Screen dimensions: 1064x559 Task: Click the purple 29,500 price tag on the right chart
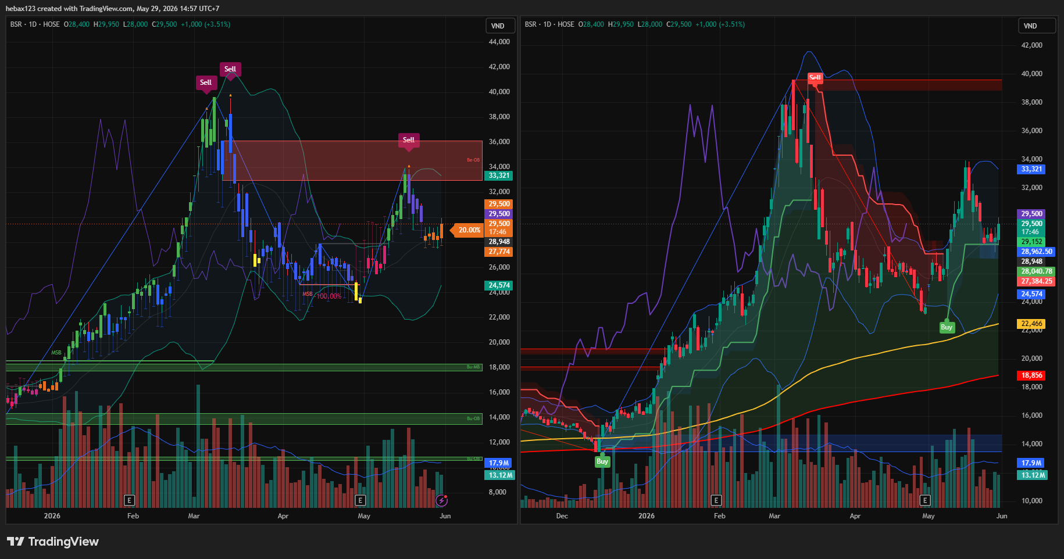click(x=1031, y=214)
